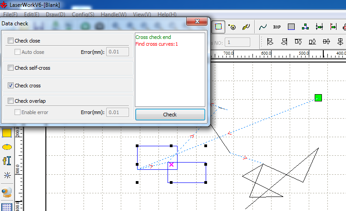Enable the Check self-cross checkbox
346x211 pixels.
pos(11,68)
